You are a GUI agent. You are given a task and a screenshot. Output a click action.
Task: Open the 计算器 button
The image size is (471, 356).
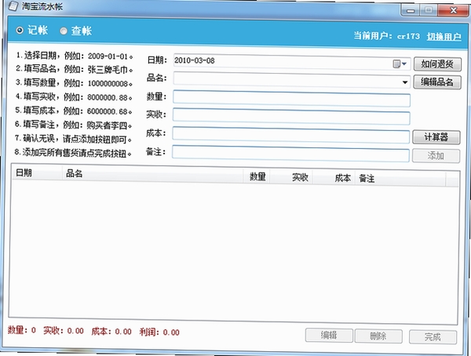(x=436, y=137)
